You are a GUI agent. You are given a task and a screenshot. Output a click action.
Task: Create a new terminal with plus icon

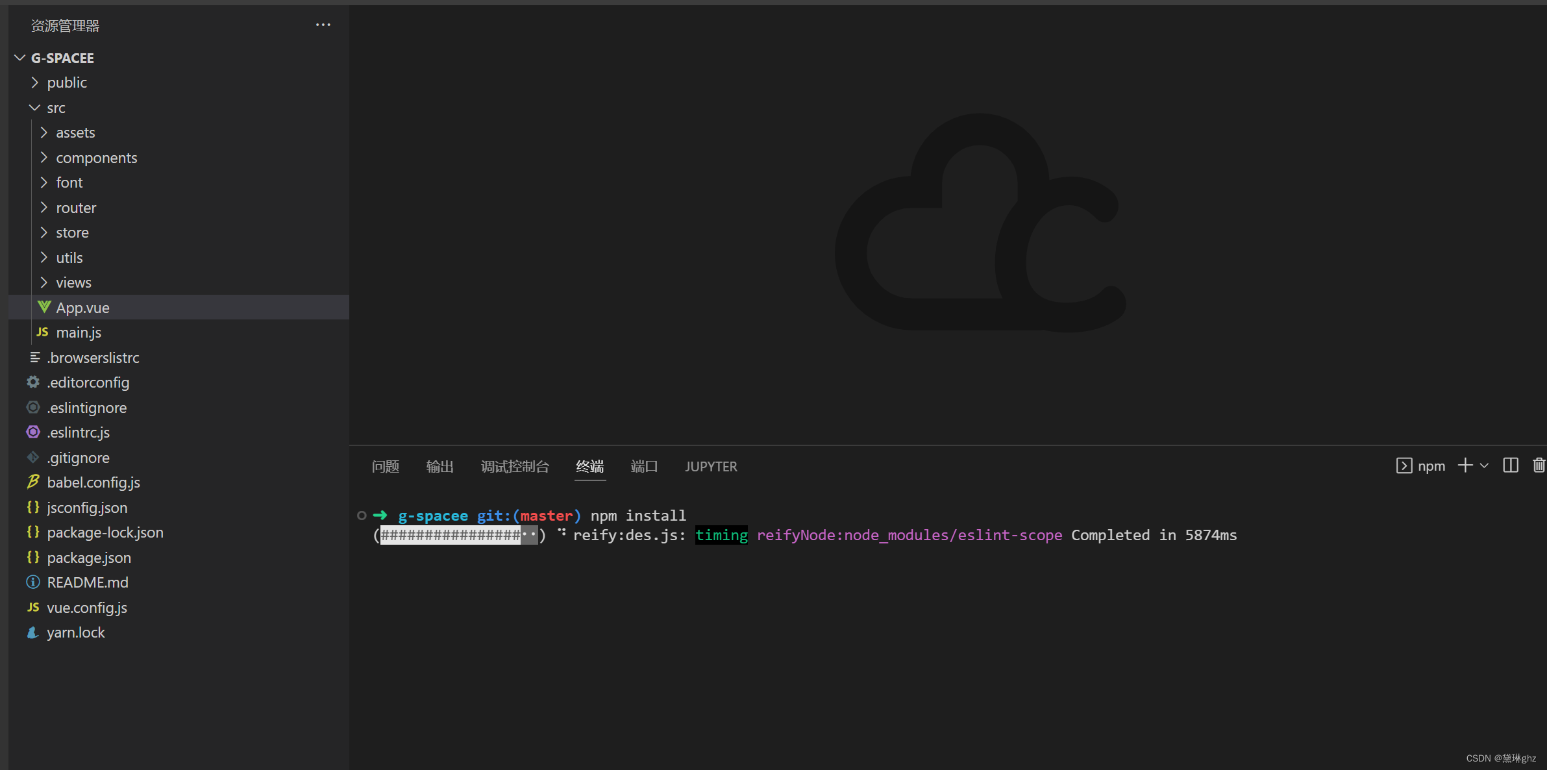(1465, 466)
